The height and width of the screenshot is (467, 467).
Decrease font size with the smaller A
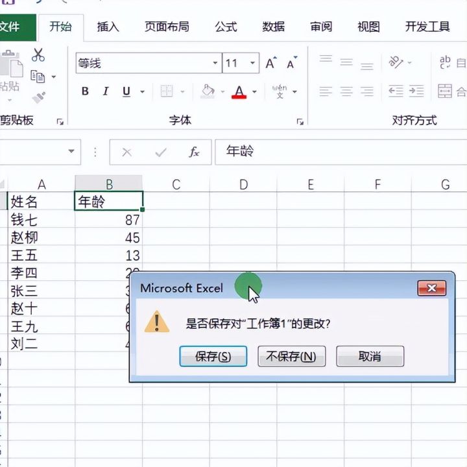tap(292, 63)
